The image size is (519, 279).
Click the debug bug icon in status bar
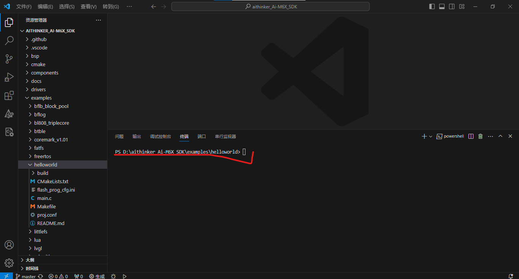pyautogui.click(x=113, y=276)
